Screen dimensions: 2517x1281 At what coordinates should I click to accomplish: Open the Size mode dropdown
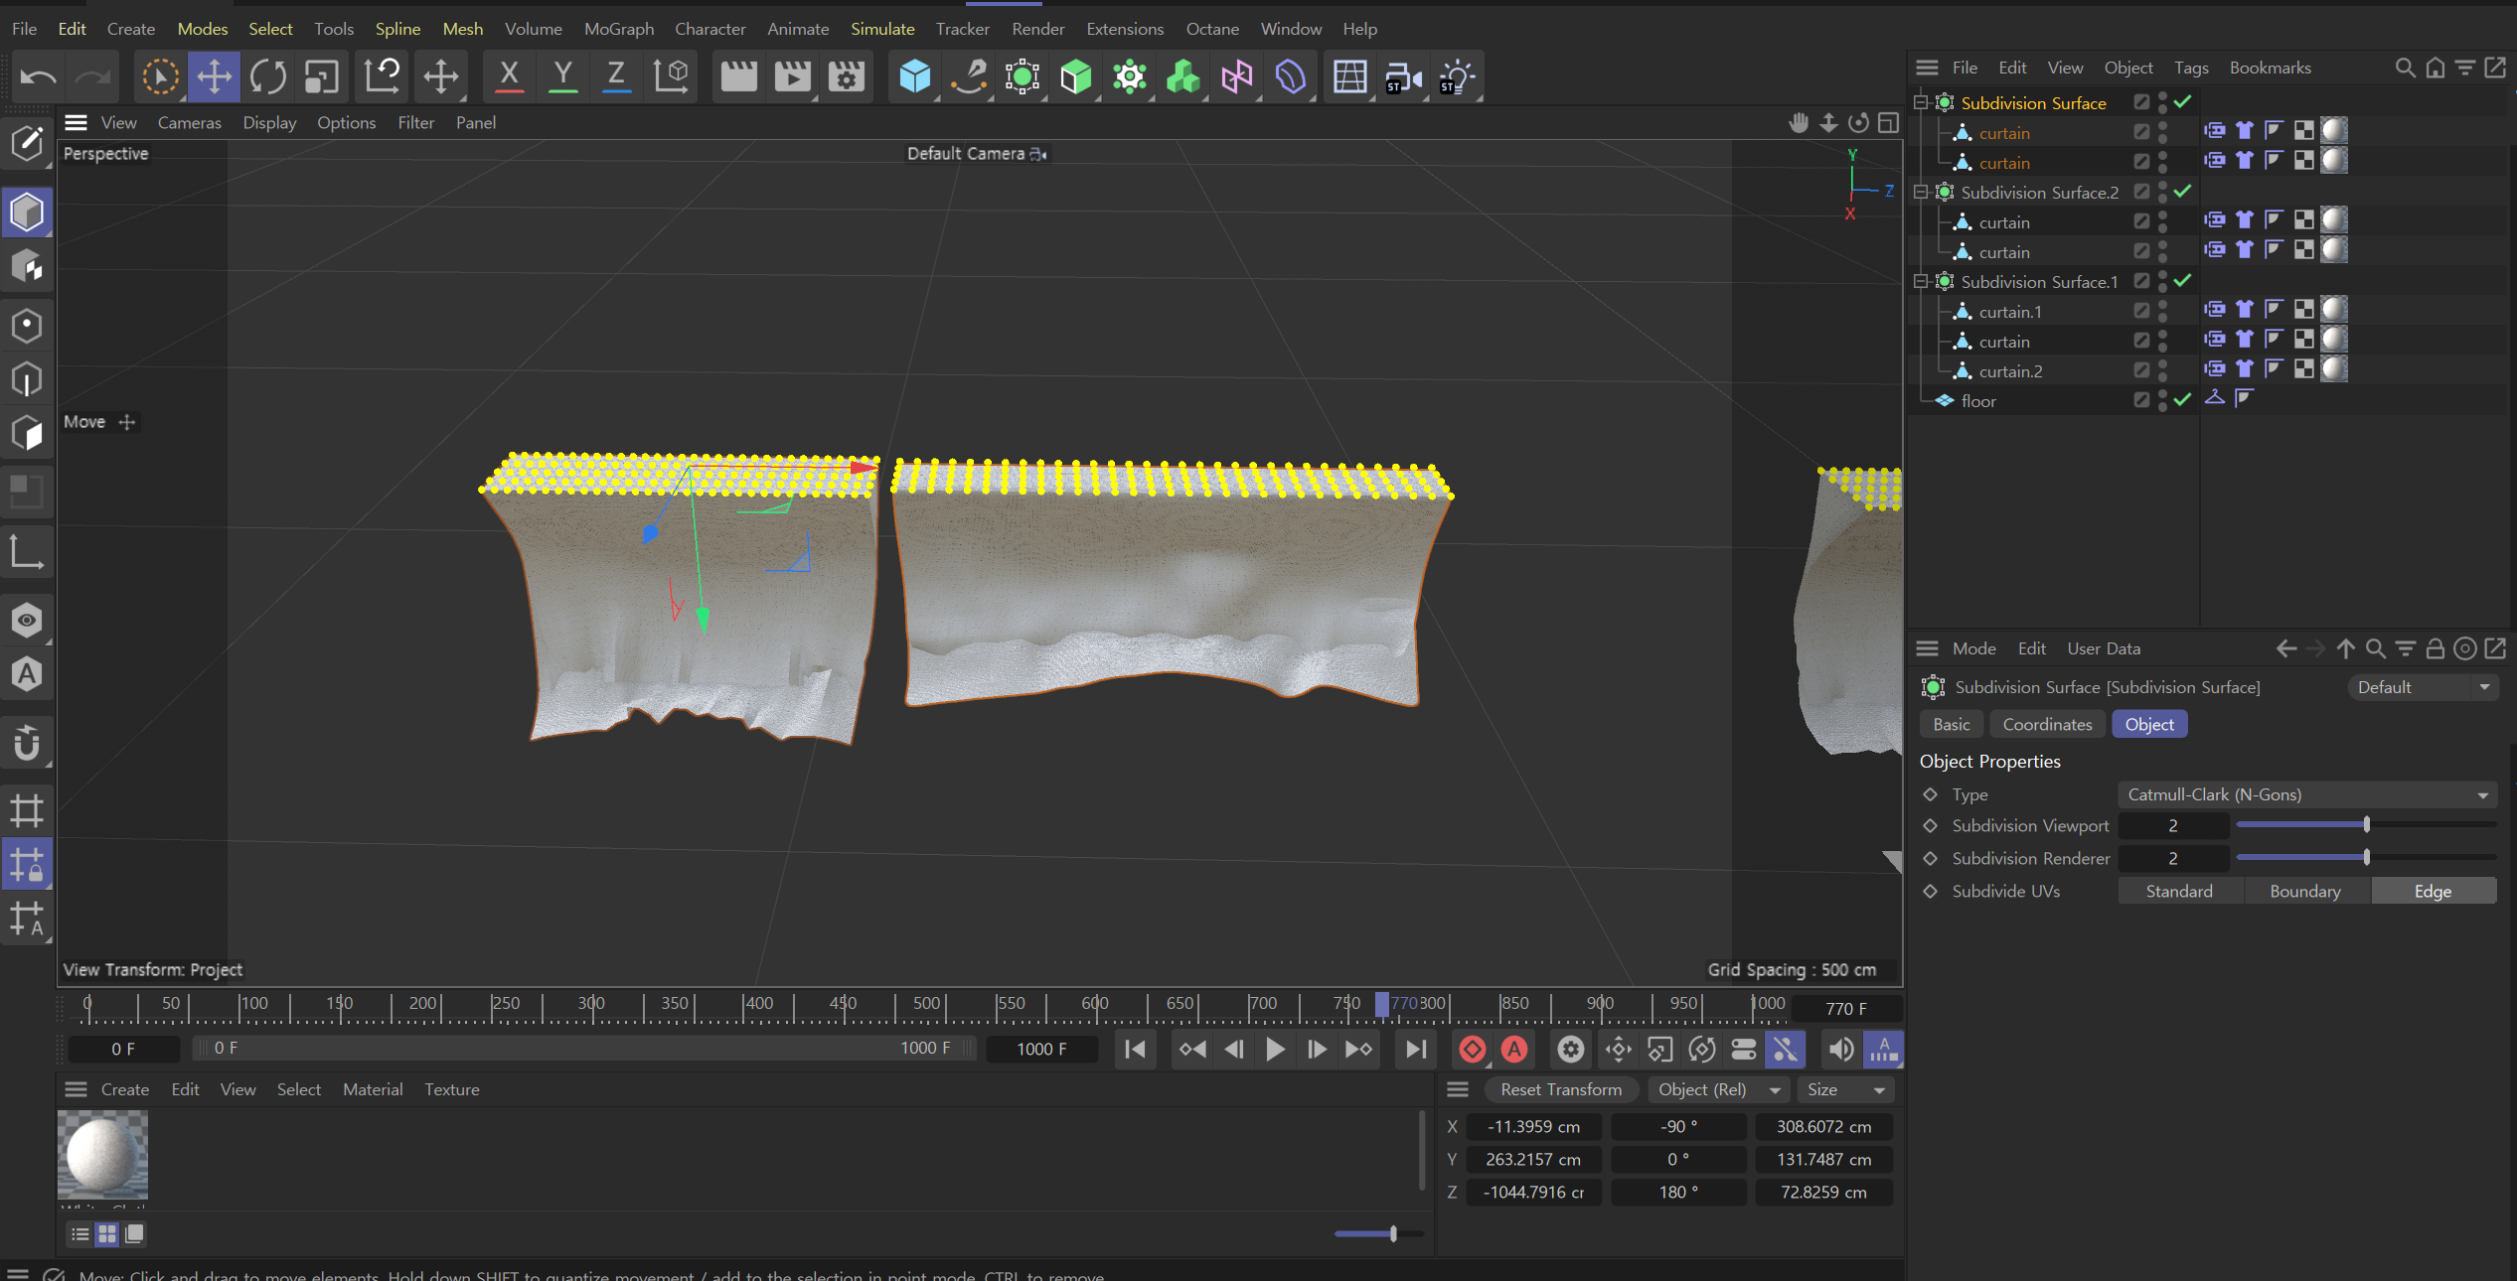1845,1089
